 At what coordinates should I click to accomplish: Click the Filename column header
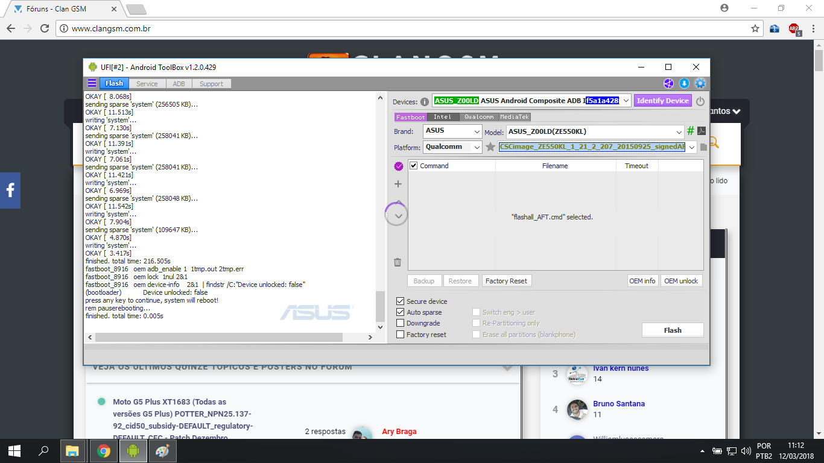coord(555,166)
